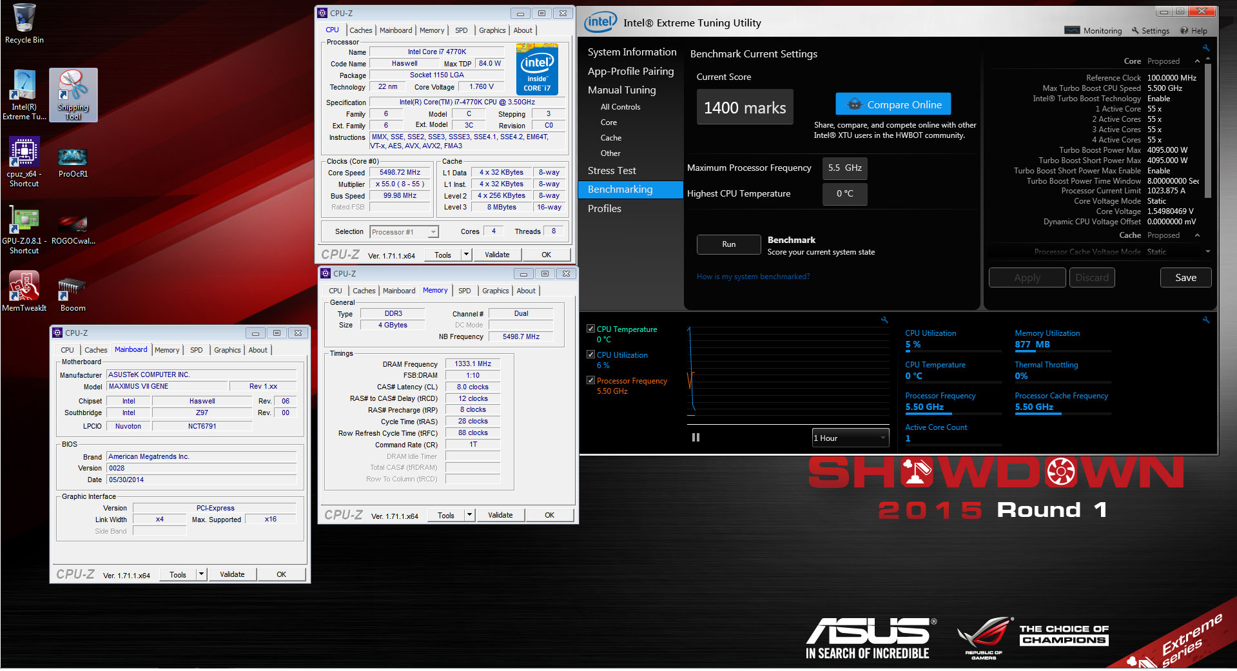Collapse the Core proposed section
Screen dimensions: 1237x671
pos(1197,61)
